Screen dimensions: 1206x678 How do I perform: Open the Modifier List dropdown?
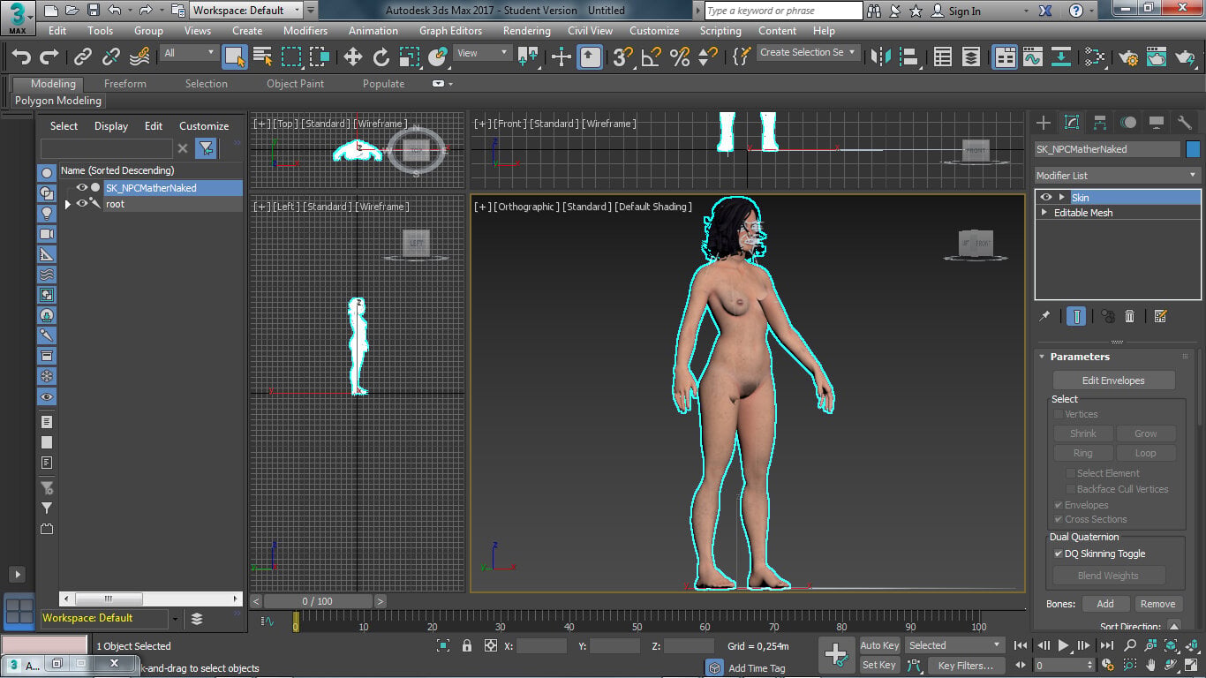pos(1118,175)
